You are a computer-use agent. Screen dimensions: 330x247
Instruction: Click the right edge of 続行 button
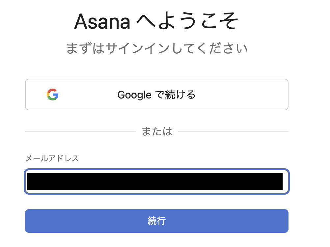click(285, 221)
